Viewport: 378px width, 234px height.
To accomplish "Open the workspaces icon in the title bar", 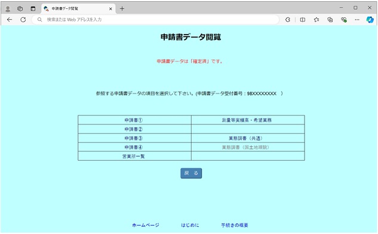I will pos(20,9).
